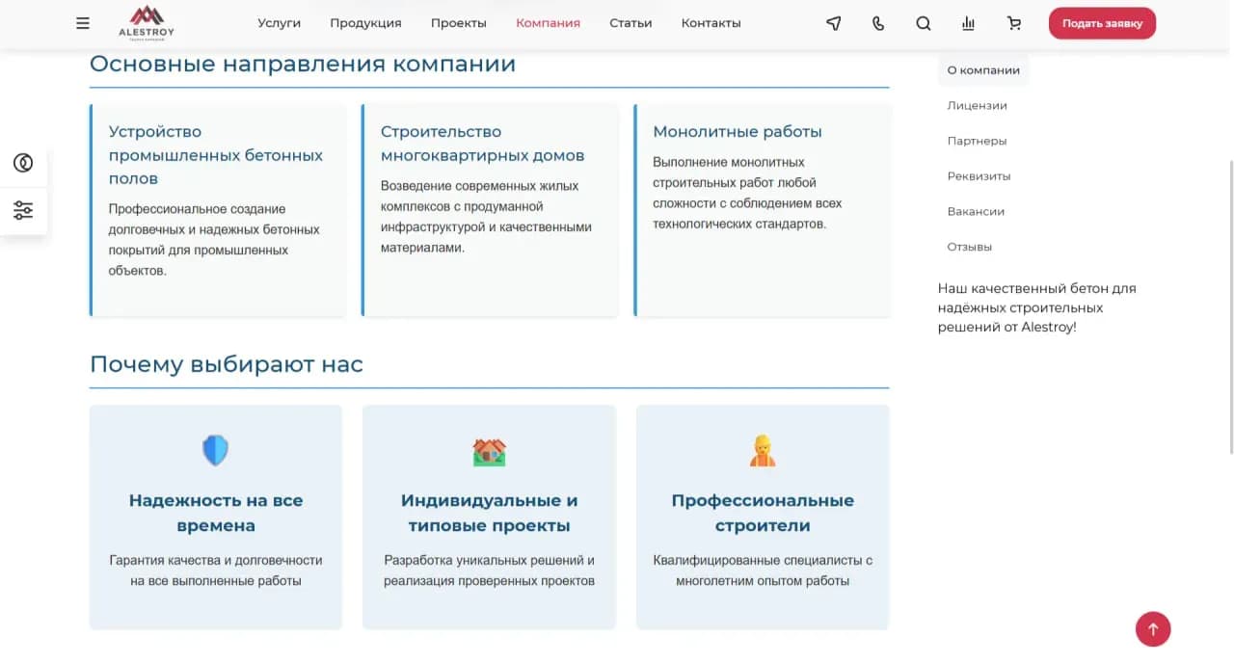
Task: Open the shopping cart icon
Action: click(1013, 22)
